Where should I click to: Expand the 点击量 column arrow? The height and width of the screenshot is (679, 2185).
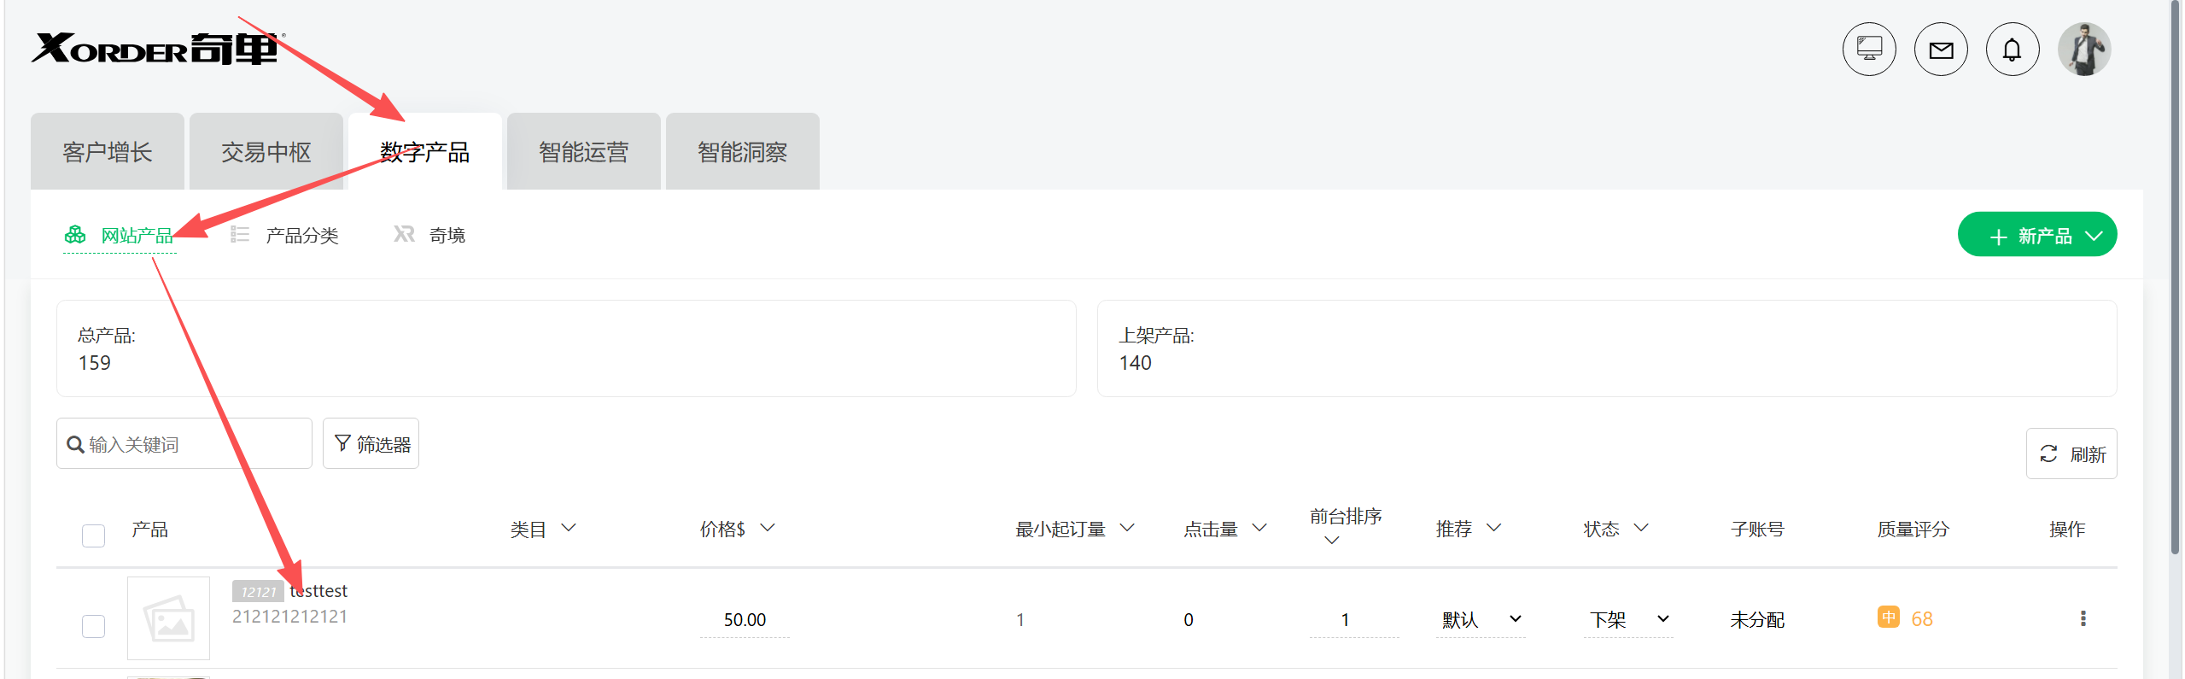(x=1259, y=529)
